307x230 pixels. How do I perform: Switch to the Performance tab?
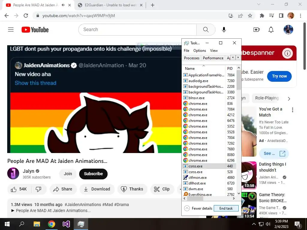[213, 58]
